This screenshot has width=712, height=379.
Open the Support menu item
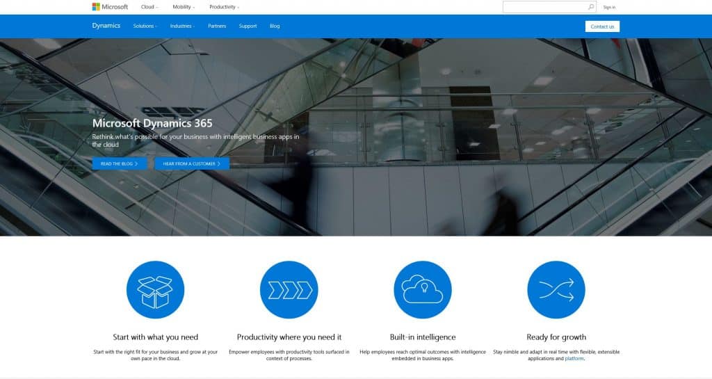pyautogui.click(x=248, y=26)
